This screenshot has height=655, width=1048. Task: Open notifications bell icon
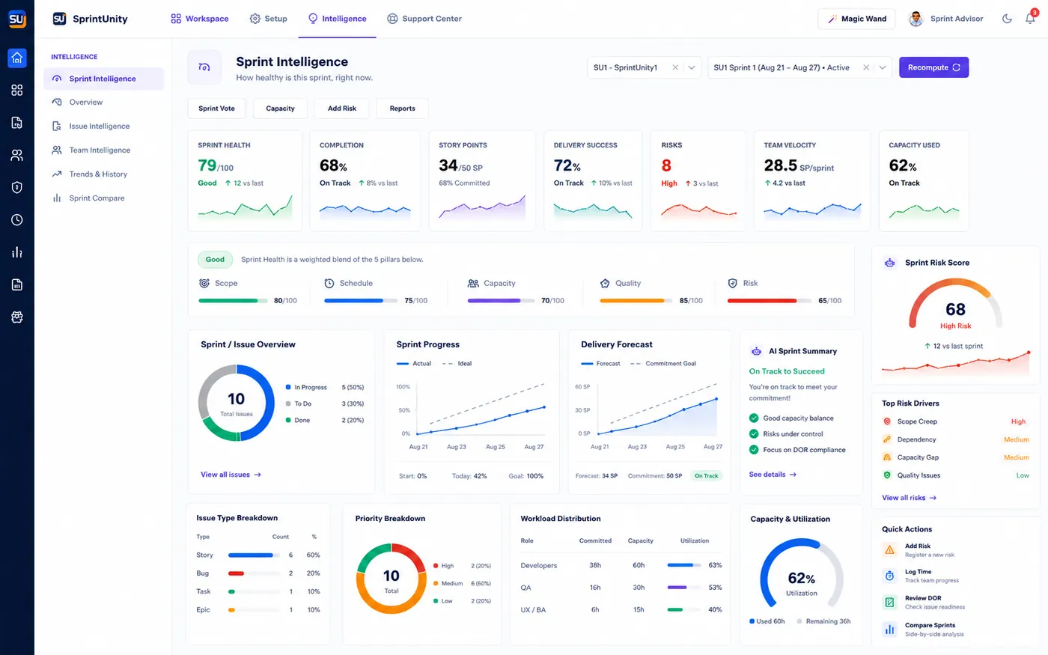point(1031,19)
